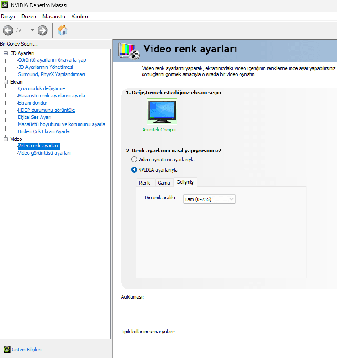The height and width of the screenshot is (358, 337).
Task: Click the Ekran category label
Action: coord(17,82)
